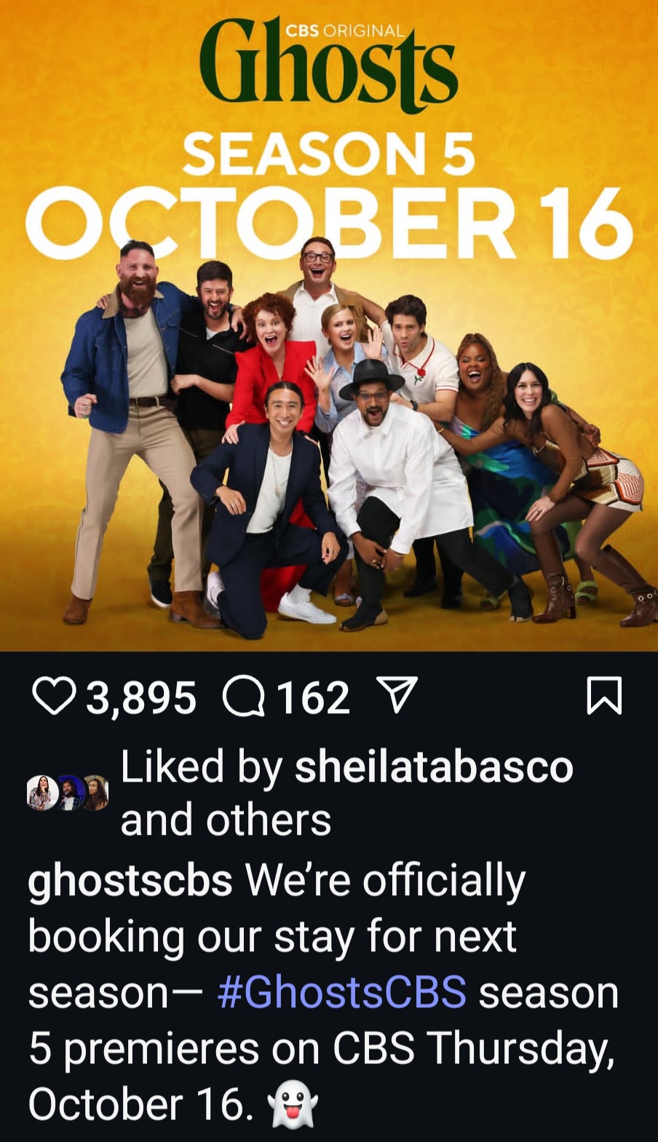Screen dimensions: 658x1142
Task: Share the post using the paper plane icon
Action: point(397,694)
